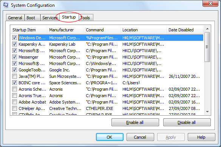Toggle the Messenger startup checkbox
Viewport: 221px width, 147px height.
(14, 57)
